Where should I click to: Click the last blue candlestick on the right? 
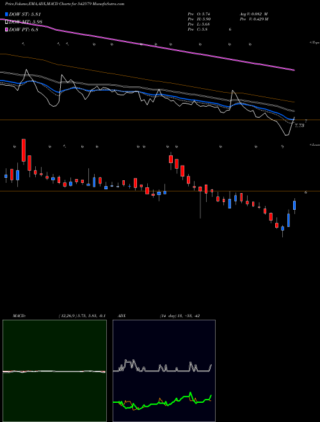click(x=294, y=205)
